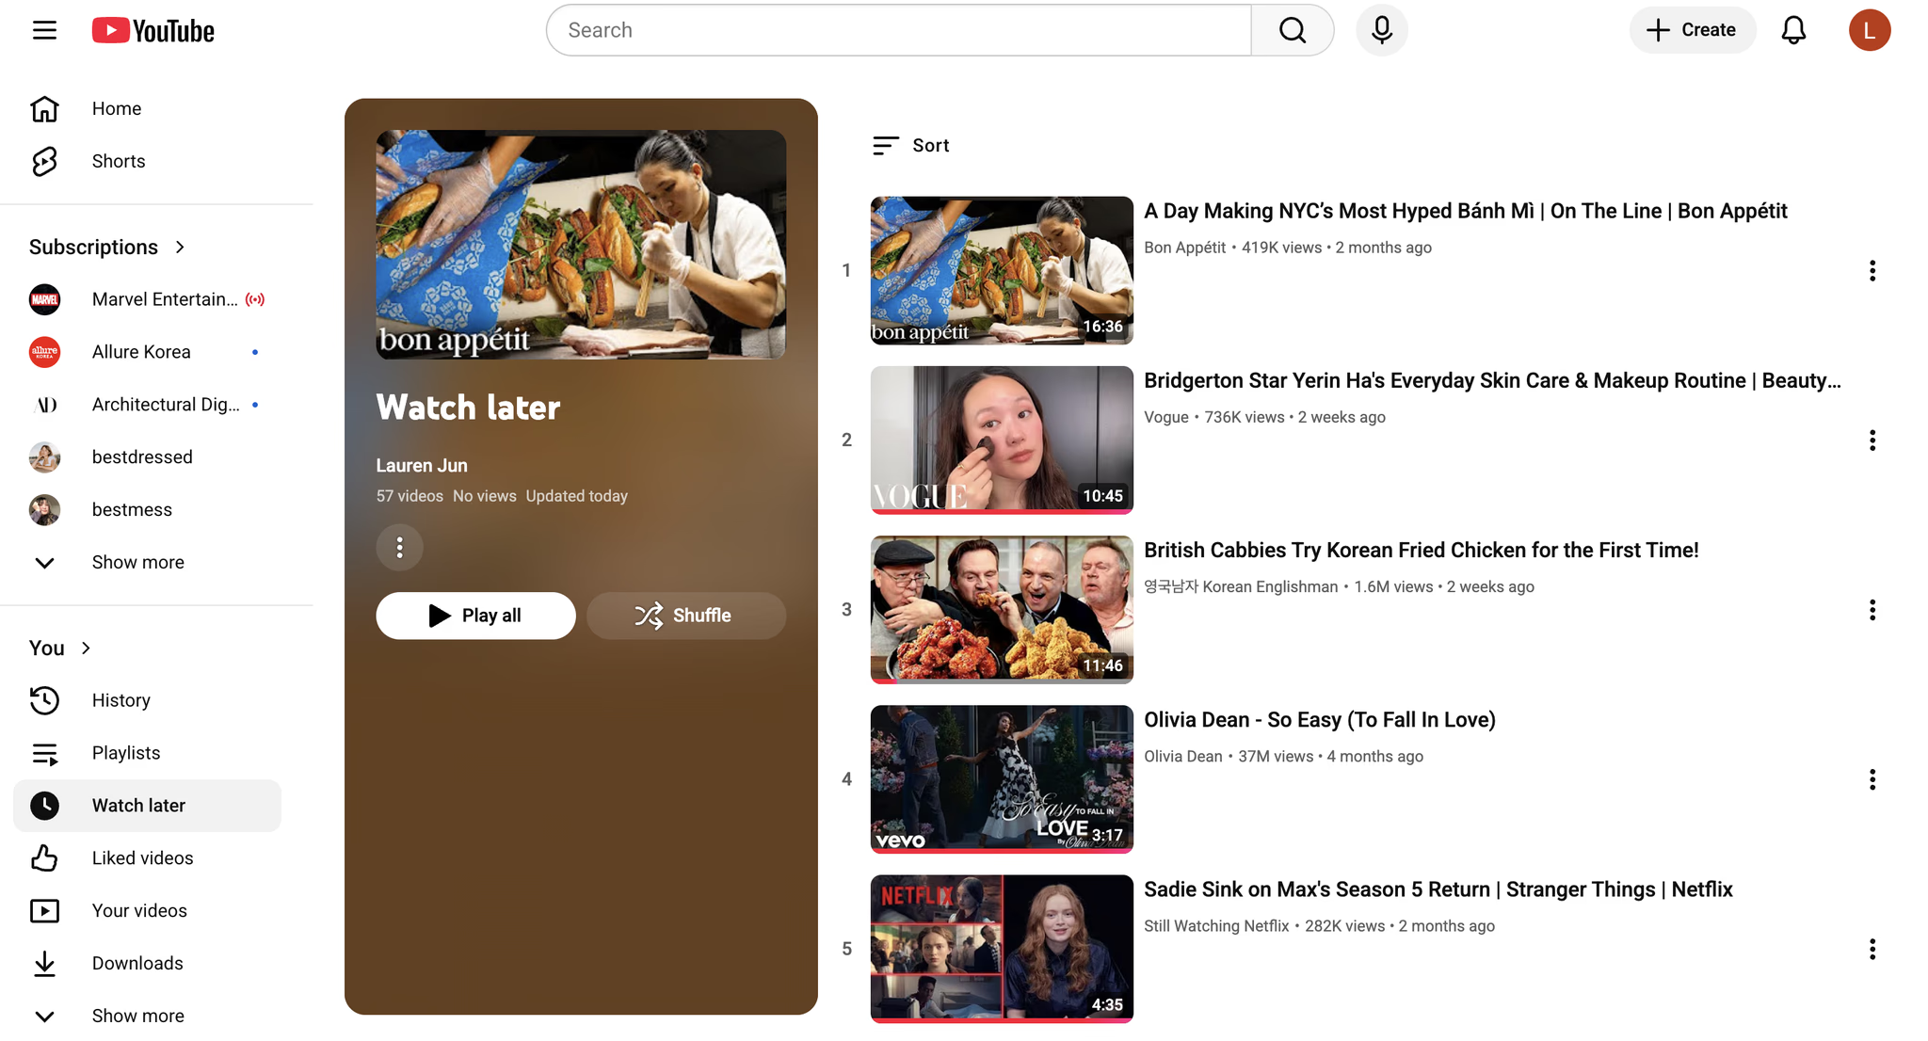Image resolution: width=1928 pixels, height=1041 pixels.
Task: Open the hamburger guide menu
Action: click(44, 30)
